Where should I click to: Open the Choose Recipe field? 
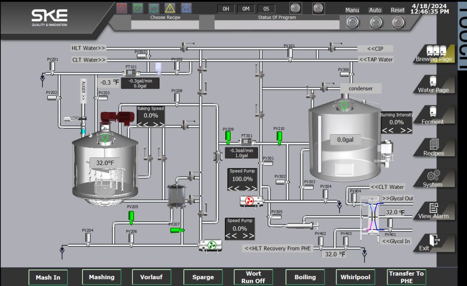[165, 25]
